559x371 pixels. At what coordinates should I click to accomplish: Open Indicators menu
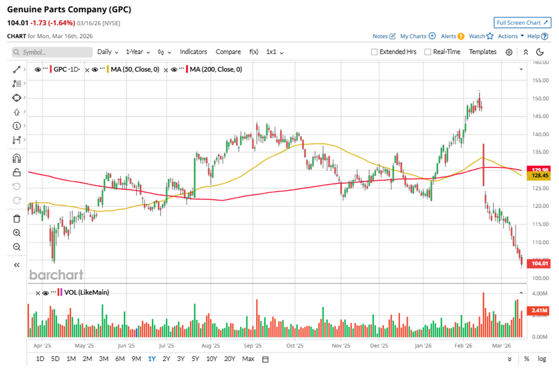(x=193, y=51)
